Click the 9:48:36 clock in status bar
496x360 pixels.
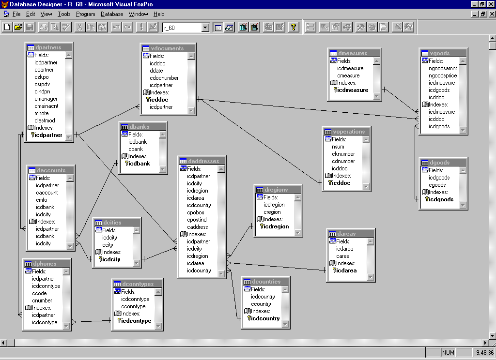coord(484,352)
